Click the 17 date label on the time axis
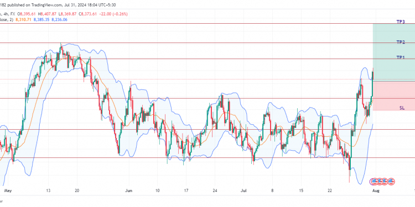Image resolution: width=415 pixels, height=207 pixels. click(x=186, y=190)
